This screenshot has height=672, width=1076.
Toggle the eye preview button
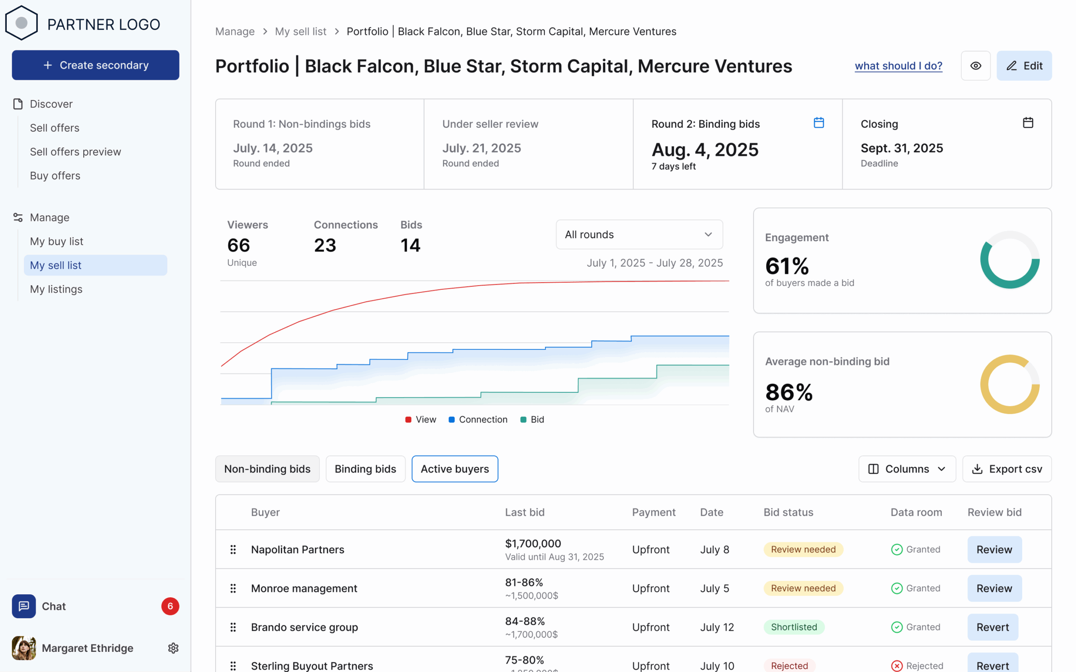point(976,66)
